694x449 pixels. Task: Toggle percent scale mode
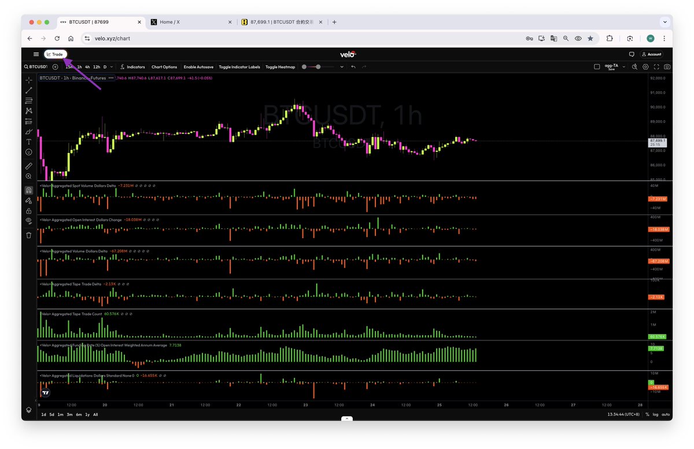[x=647, y=414]
